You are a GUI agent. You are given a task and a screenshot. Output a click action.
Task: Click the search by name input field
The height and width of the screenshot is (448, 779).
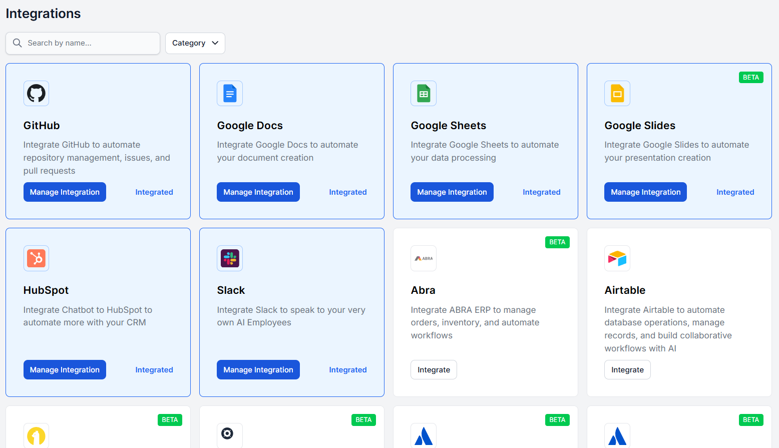pos(83,43)
